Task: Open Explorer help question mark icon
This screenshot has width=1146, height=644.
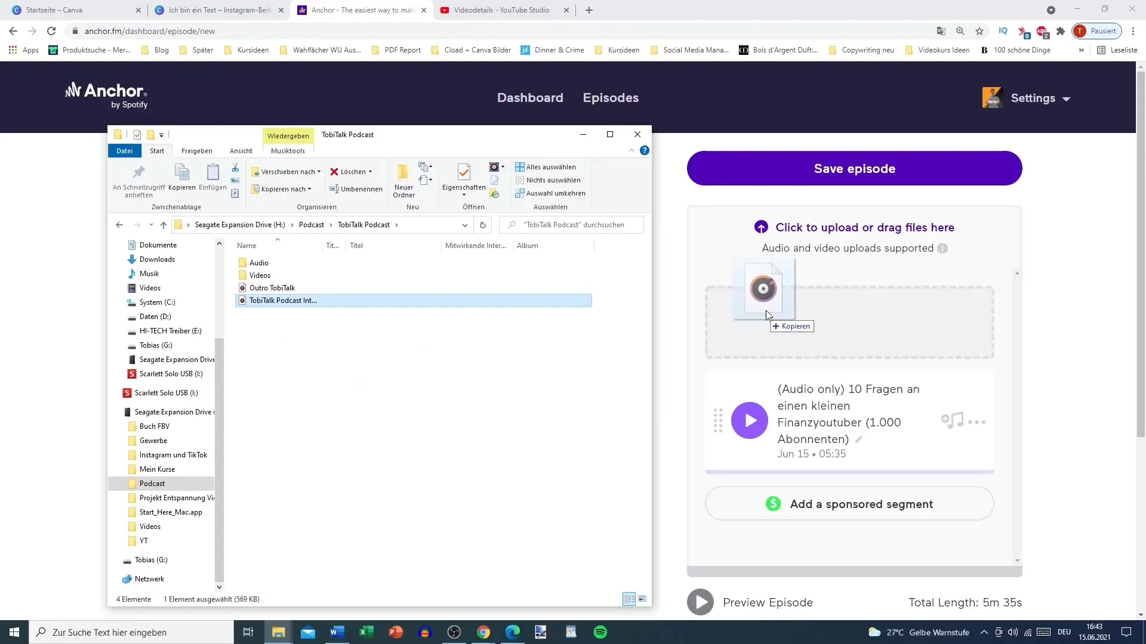Action: (x=645, y=150)
